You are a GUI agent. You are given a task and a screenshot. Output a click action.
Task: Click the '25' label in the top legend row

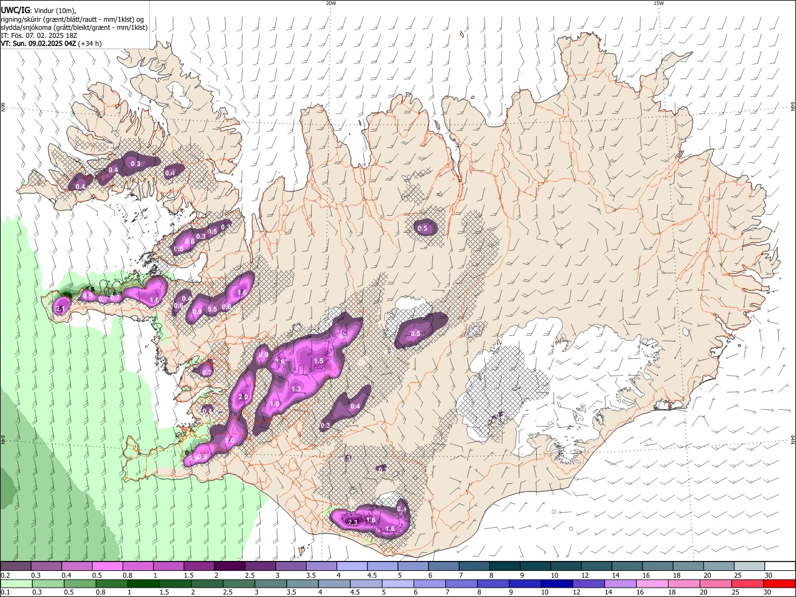click(x=738, y=576)
